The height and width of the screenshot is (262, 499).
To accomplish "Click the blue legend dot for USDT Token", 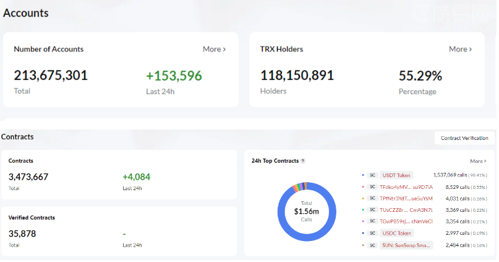I will click(x=363, y=175).
